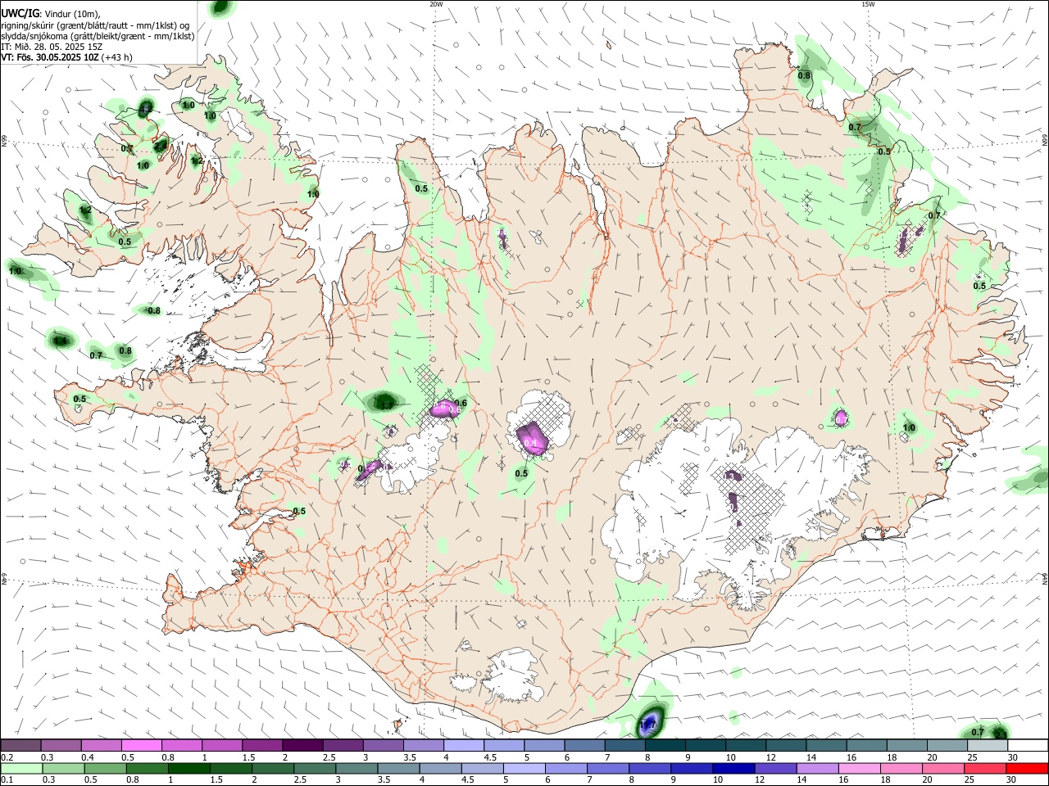This screenshot has height=786, width=1049.
Task: Click the upper-scale '4.5' tick label
Action: point(490,757)
